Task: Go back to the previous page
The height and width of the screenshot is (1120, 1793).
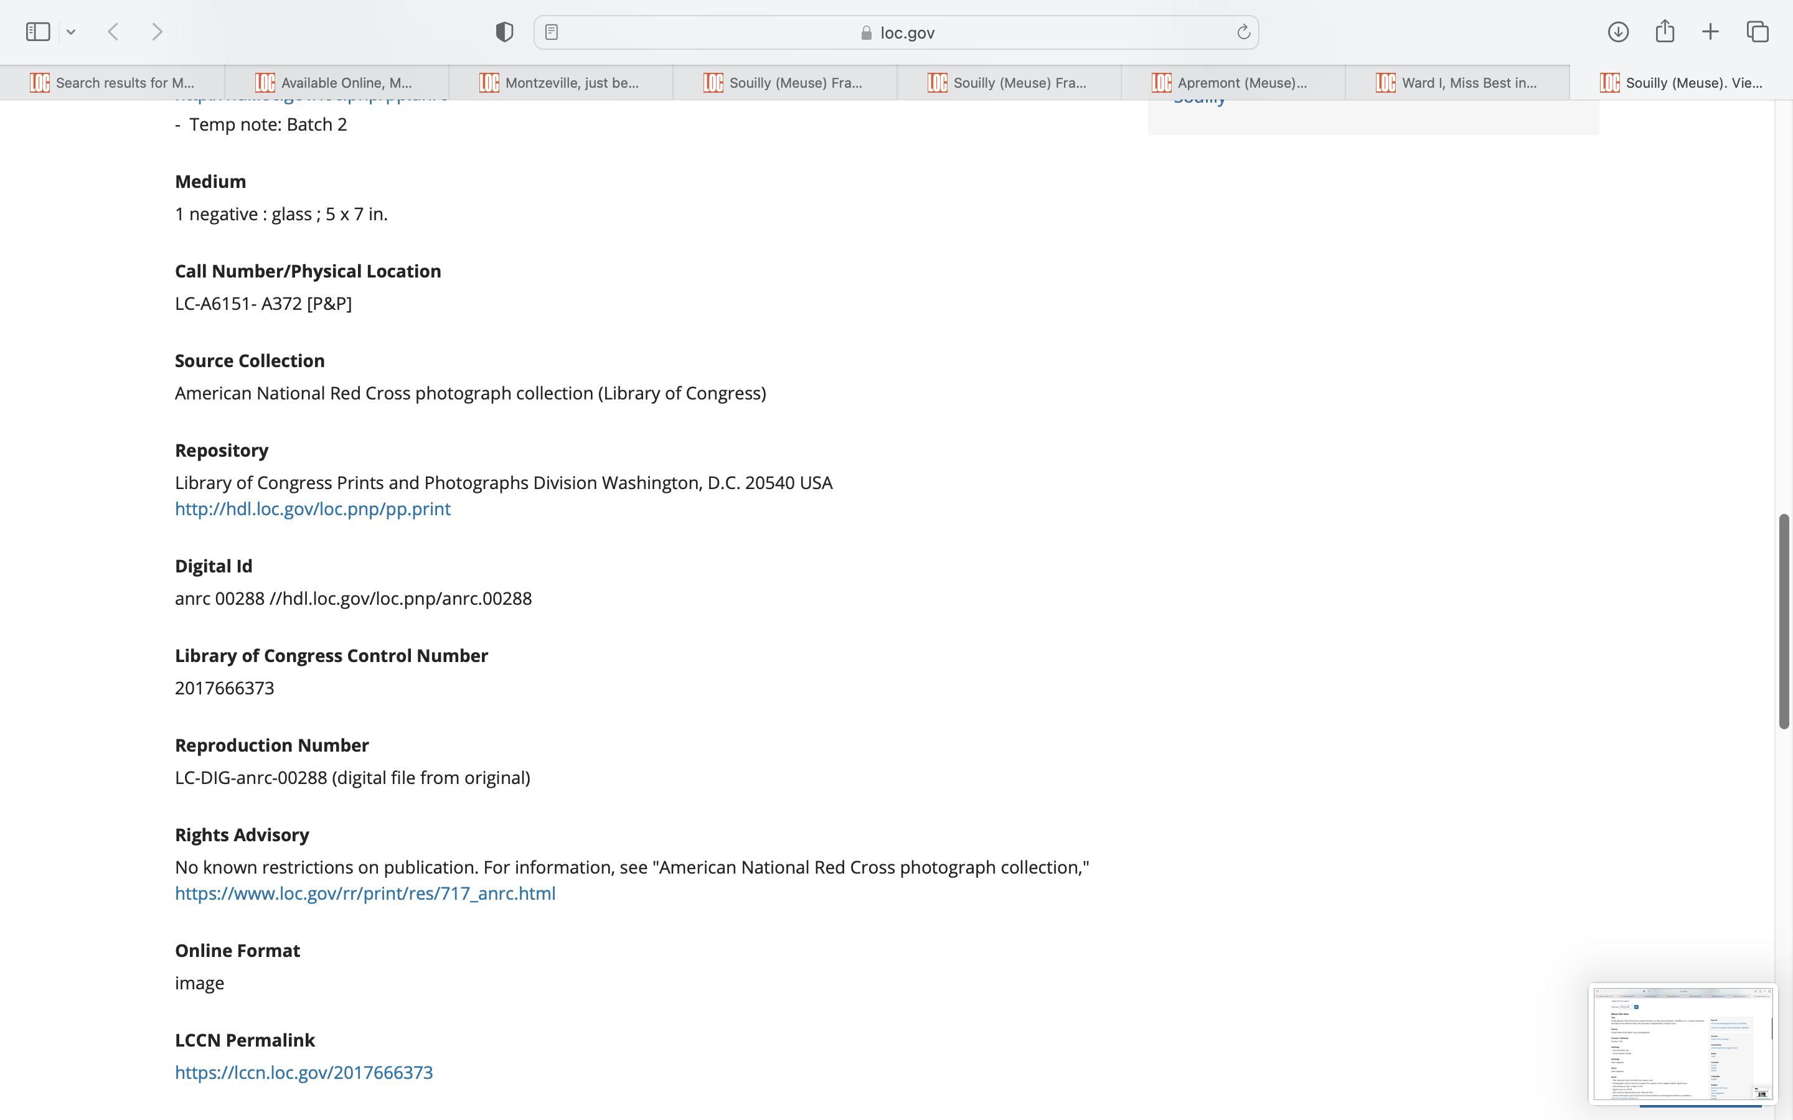Action: 113,32
